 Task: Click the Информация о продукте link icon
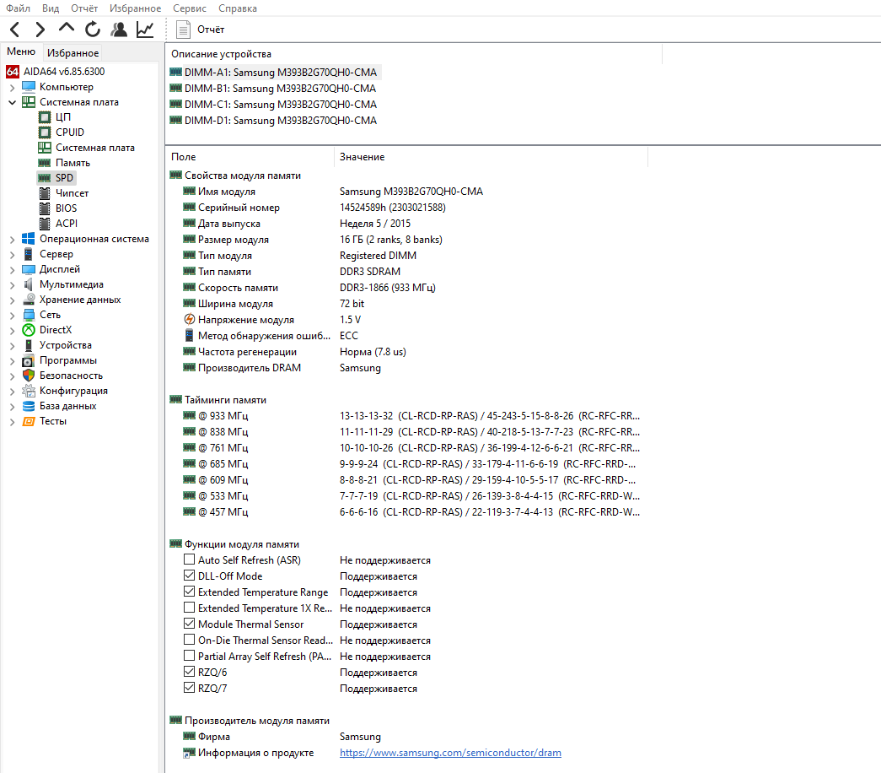click(190, 753)
